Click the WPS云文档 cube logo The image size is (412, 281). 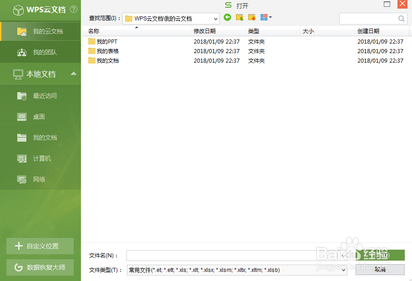pyautogui.click(x=18, y=10)
